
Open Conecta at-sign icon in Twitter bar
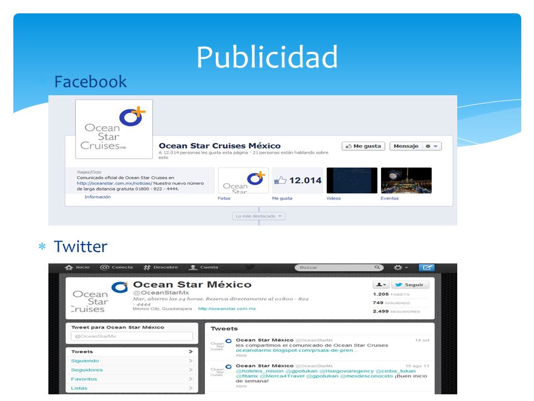pos(104,267)
